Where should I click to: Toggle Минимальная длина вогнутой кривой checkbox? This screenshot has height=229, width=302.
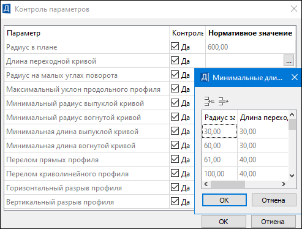tap(175, 145)
